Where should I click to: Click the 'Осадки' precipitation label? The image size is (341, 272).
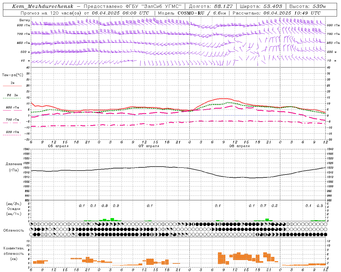click(14, 209)
